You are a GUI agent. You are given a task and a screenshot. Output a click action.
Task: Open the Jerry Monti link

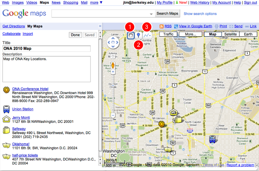click(x=21, y=117)
